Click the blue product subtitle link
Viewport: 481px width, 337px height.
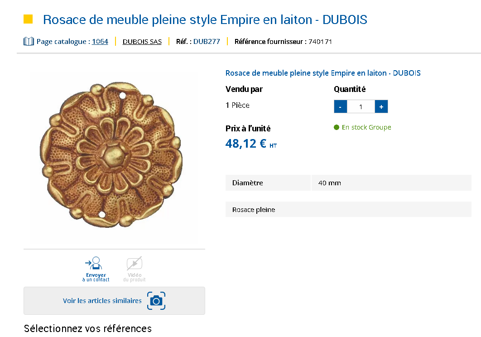tap(323, 73)
